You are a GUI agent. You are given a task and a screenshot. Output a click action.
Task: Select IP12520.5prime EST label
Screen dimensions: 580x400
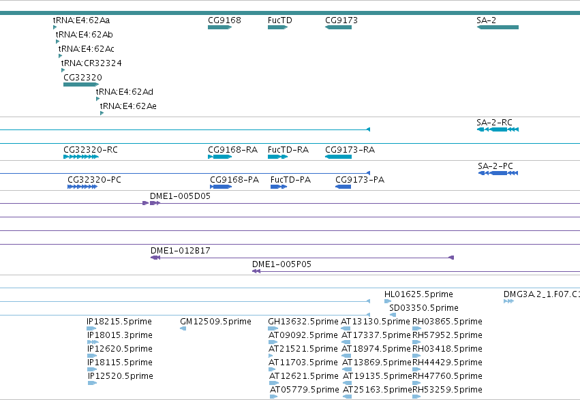[121, 376]
